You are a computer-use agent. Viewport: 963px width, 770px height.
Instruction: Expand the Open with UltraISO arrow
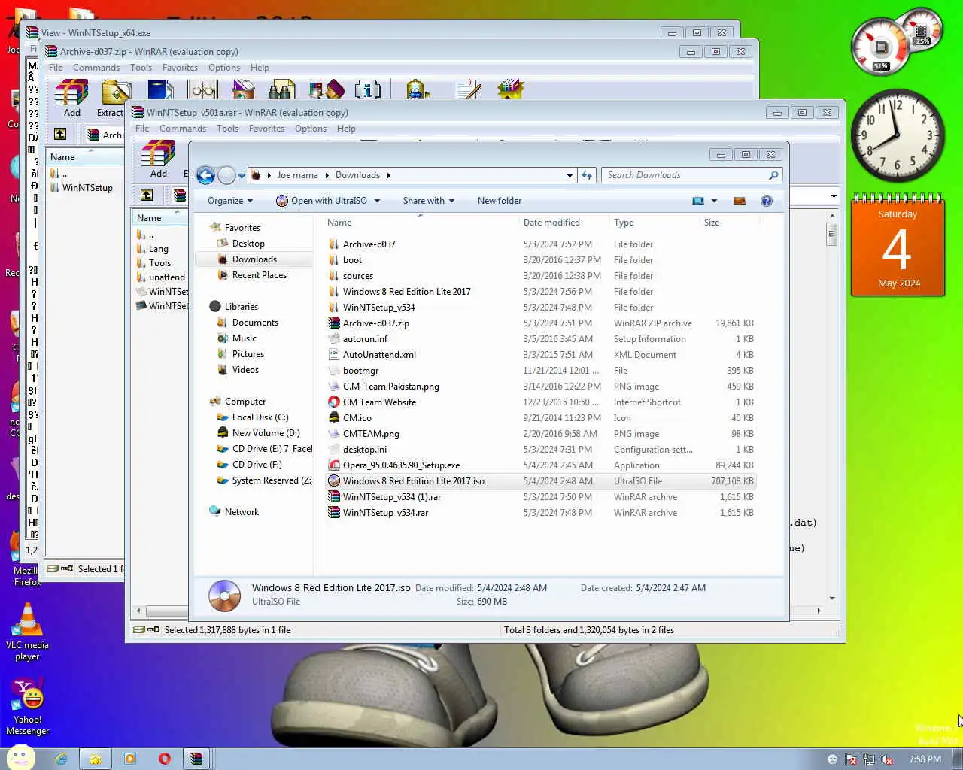(x=377, y=201)
